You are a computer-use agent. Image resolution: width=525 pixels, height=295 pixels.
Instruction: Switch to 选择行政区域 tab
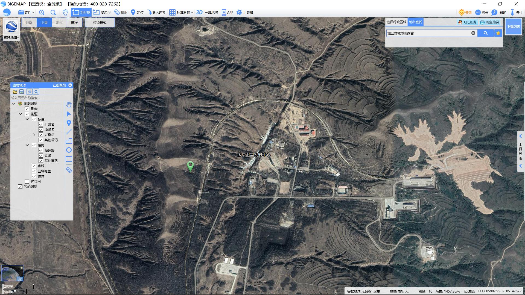click(x=396, y=22)
